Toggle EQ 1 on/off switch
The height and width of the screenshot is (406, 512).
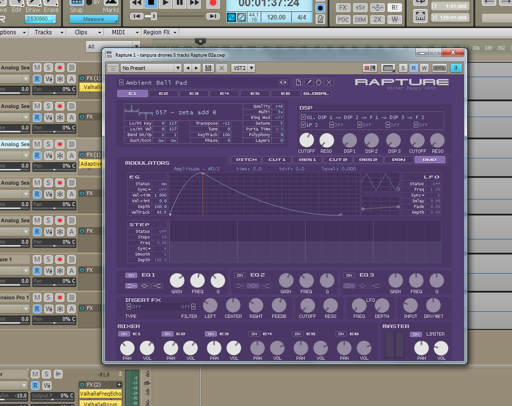point(131,275)
